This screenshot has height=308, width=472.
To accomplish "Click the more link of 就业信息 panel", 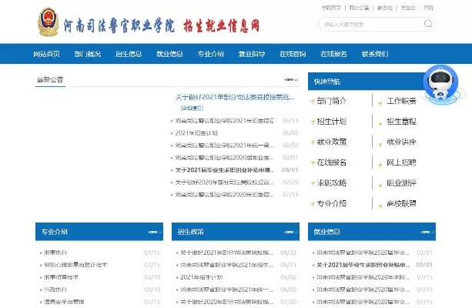I will (x=427, y=232).
